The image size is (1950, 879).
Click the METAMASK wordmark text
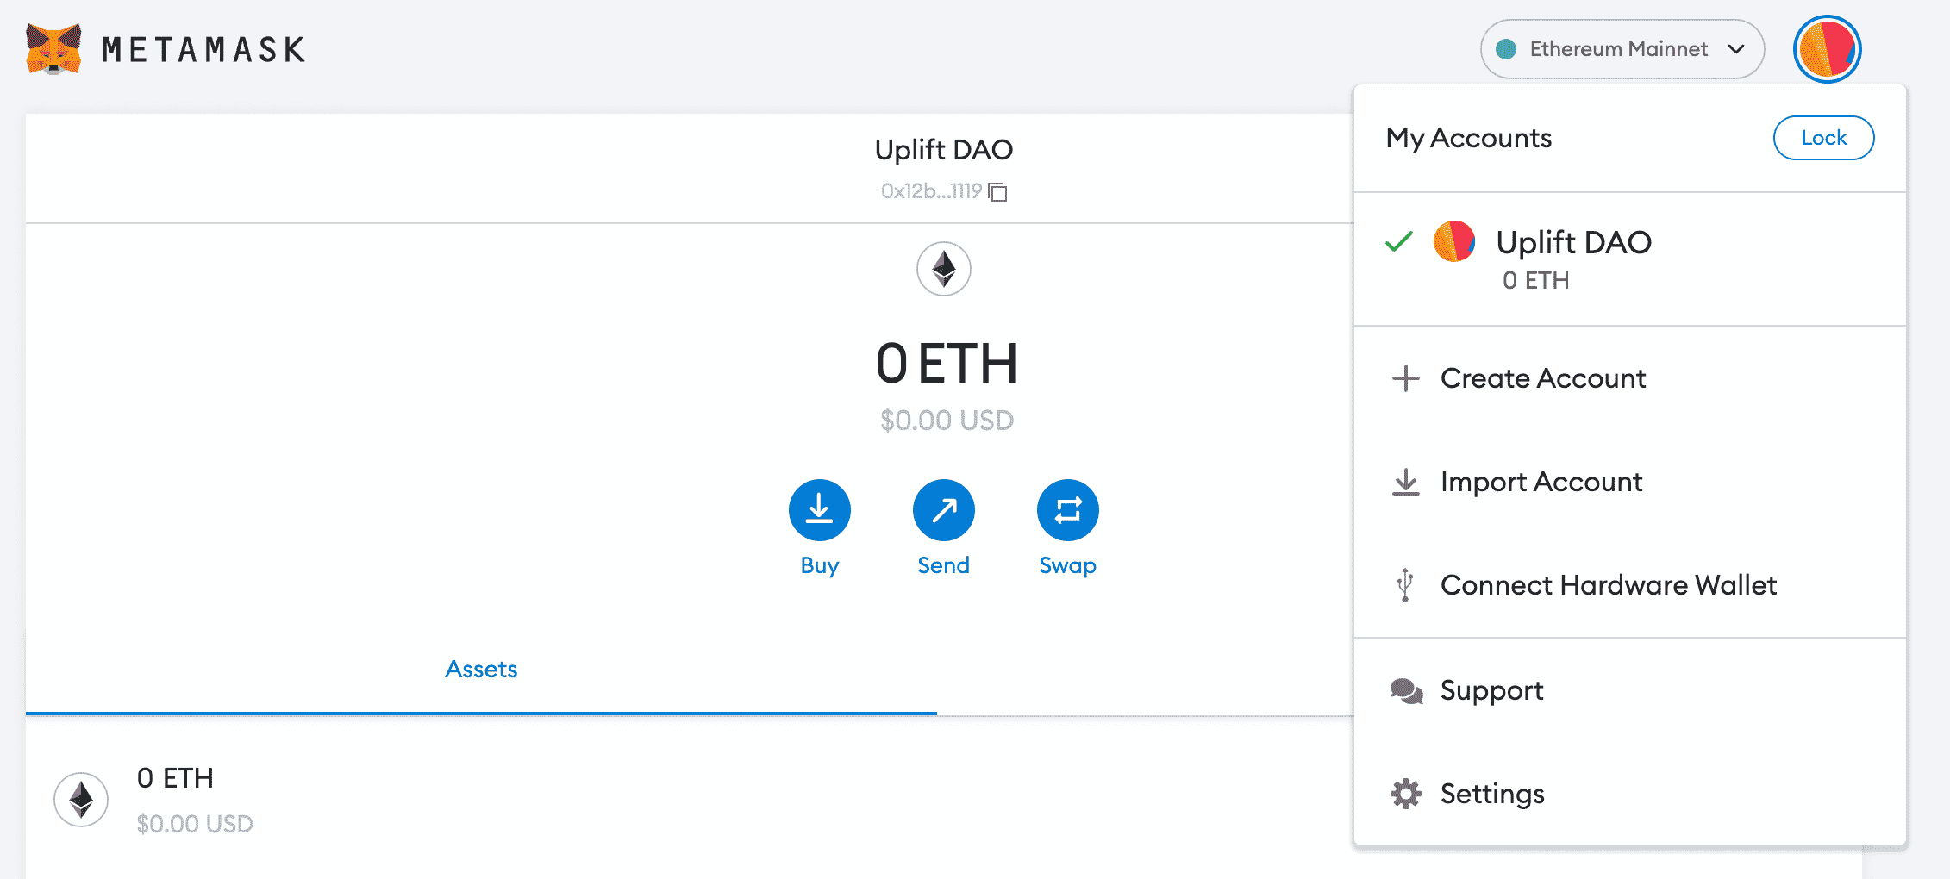203,50
